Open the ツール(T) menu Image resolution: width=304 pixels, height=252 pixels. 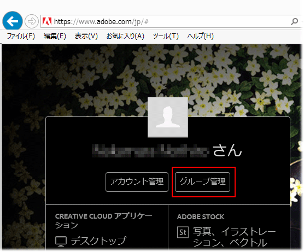point(166,36)
